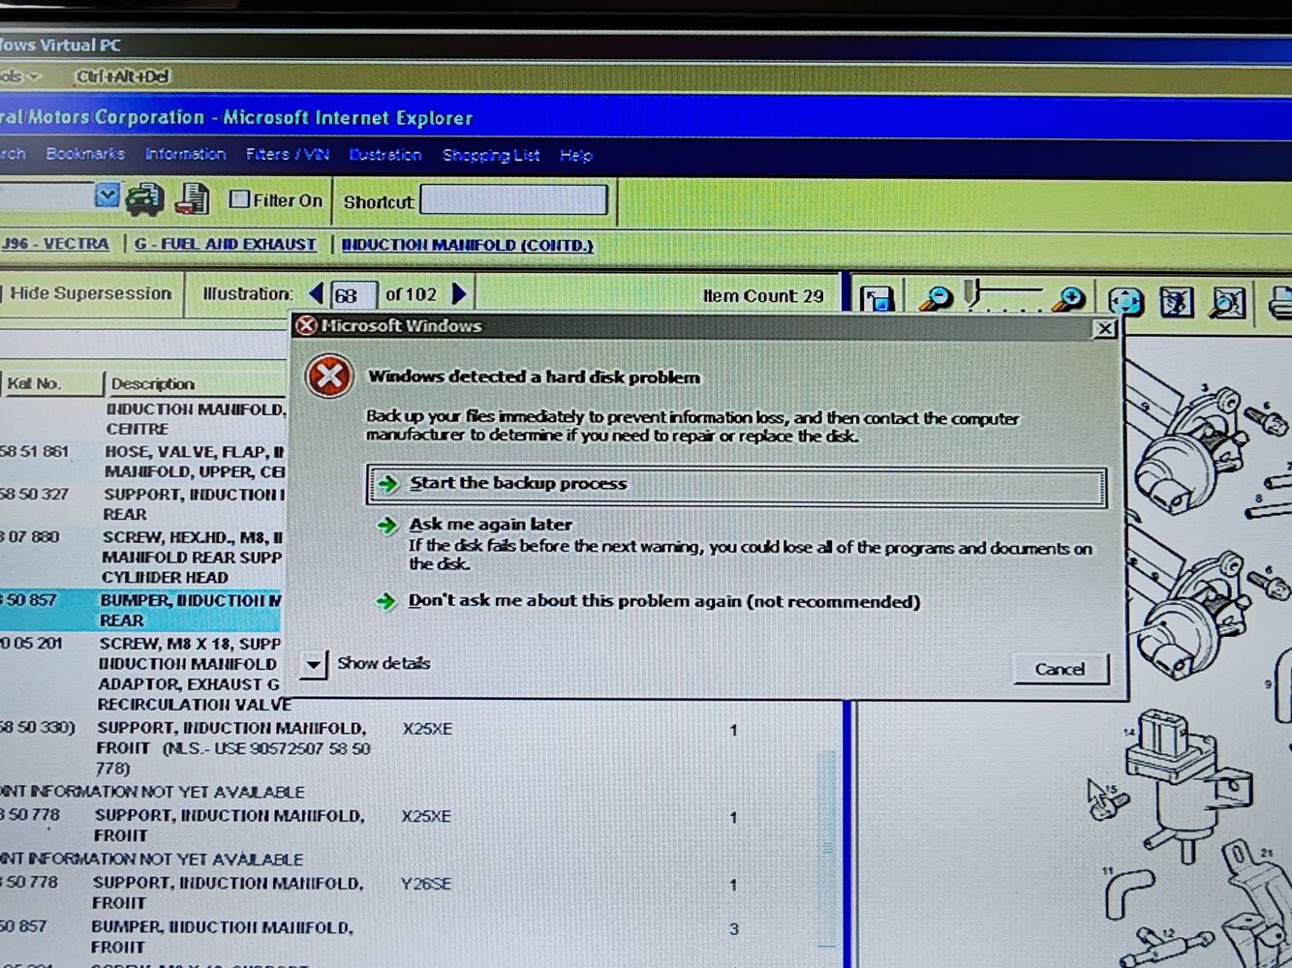Click the zoom out magnifier icon

(x=935, y=299)
